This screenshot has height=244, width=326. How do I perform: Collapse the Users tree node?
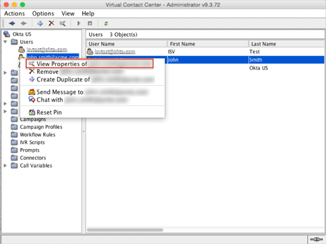tap(6, 42)
